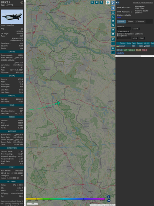Image resolution: width=154 pixels, height=206 pixels.
Task: Open the map layer selector icon
Action: point(108,2)
